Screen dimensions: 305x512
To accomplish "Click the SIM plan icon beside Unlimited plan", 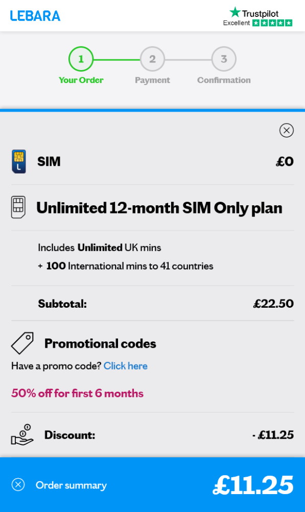I will [19, 207].
